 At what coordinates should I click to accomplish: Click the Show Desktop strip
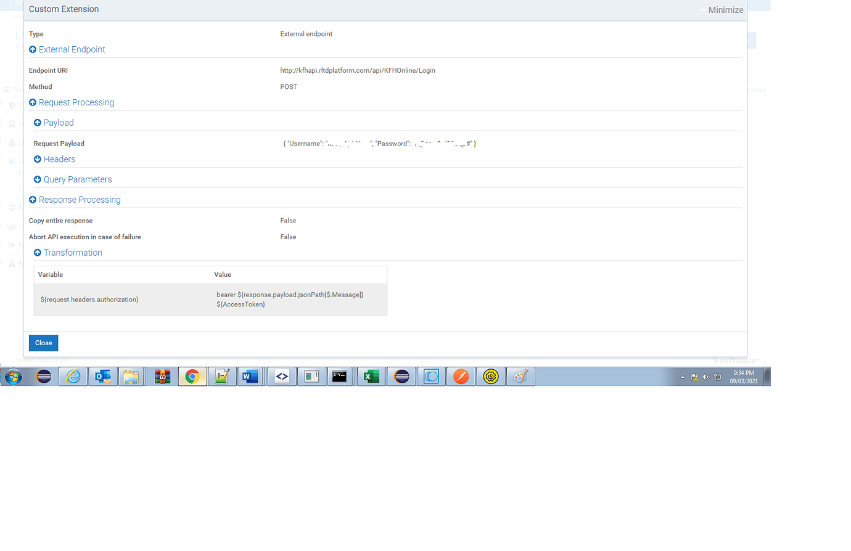coord(767,377)
